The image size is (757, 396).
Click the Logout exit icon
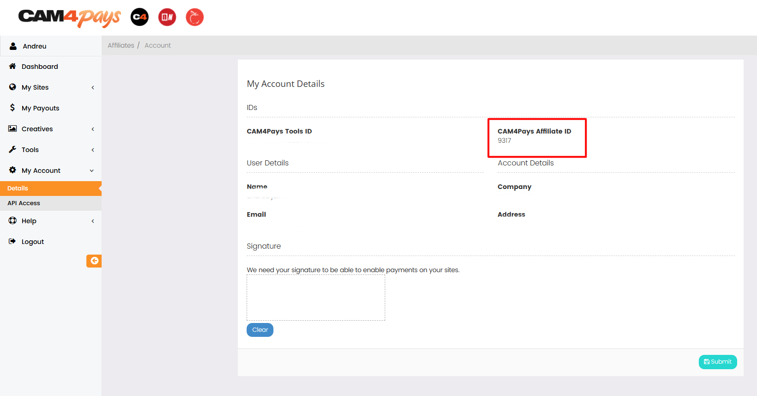pos(12,241)
